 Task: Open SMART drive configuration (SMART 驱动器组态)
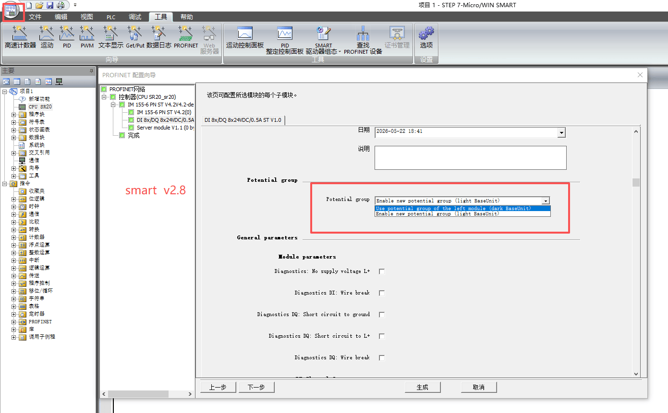323,40
